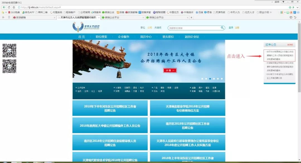The width and height of the screenshot is (301, 163).
Task: Click the browser address bar URL
Action: coord(41,7)
